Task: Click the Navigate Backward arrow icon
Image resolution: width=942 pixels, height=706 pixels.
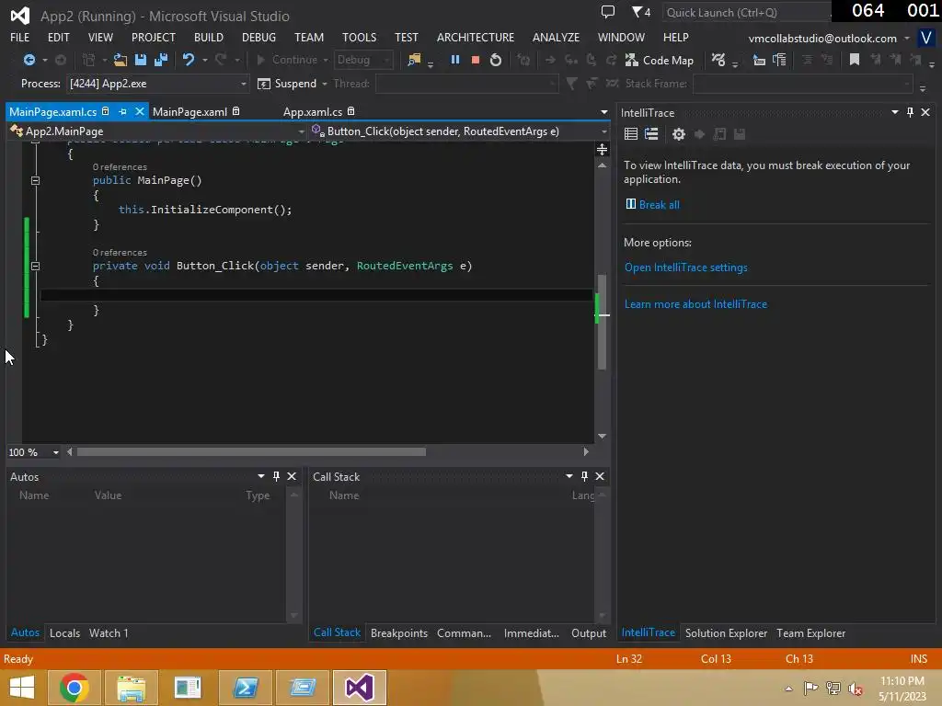Action: click(x=29, y=60)
